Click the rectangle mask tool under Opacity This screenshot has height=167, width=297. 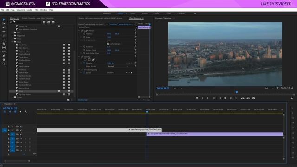pyautogui.click(x=89, y=60)
